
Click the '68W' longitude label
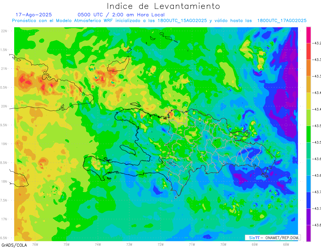(x=286, y=244)
